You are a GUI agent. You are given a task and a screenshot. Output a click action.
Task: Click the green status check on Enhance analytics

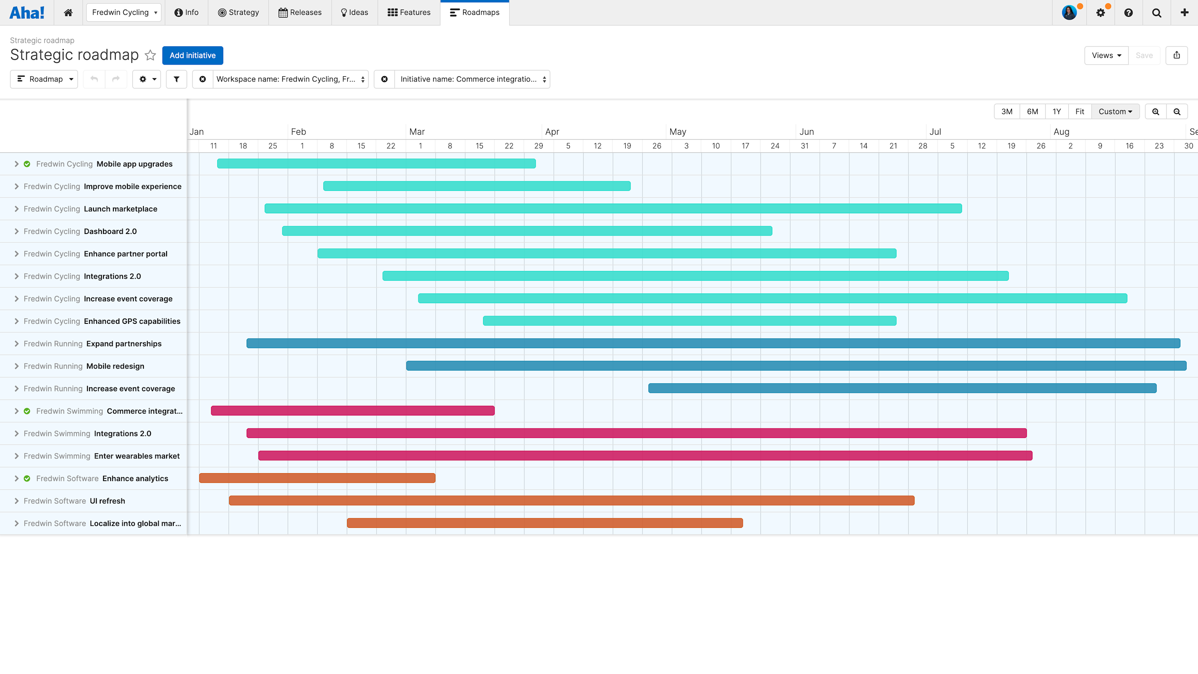pos(28,478)
